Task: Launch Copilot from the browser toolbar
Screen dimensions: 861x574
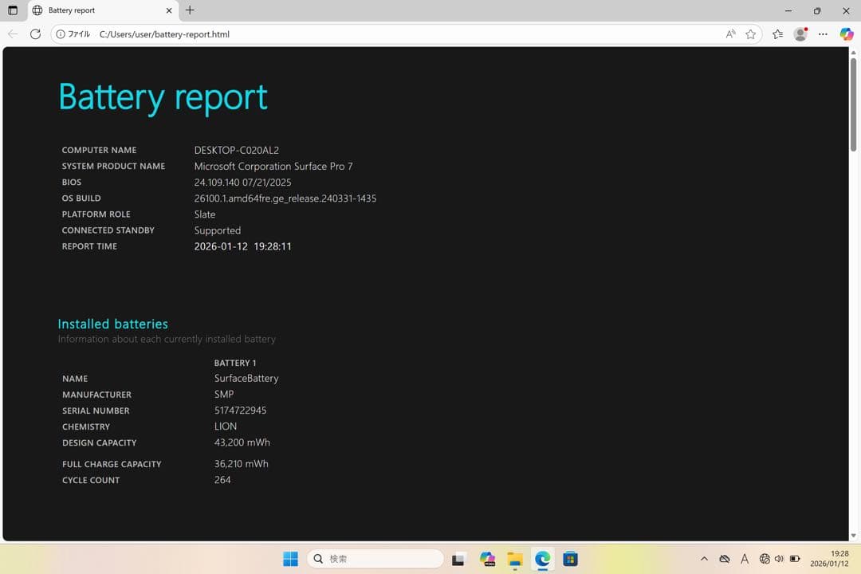Action: (x=846, y=34)
